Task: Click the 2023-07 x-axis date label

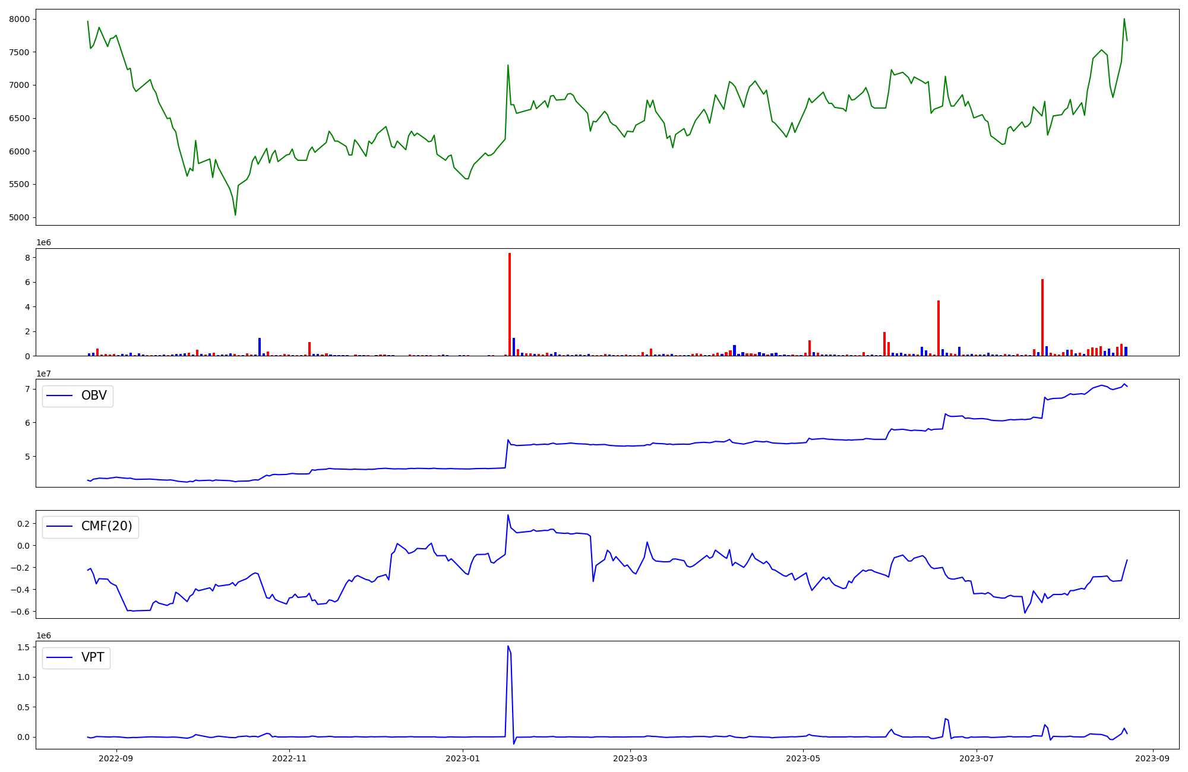Action: tap(976, 758)
